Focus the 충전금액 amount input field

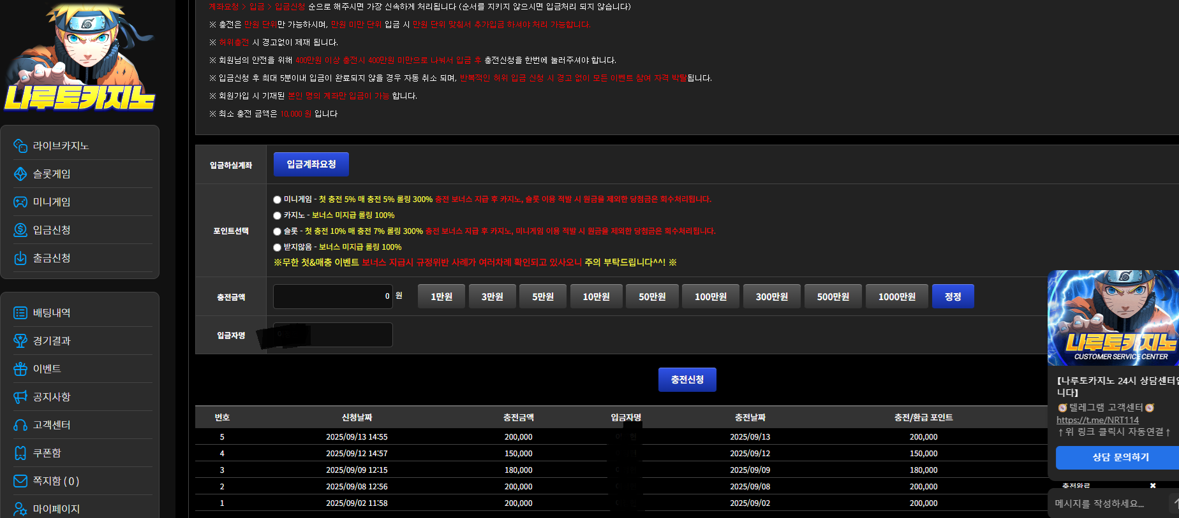pyautogui.click(x=333, y=296)
